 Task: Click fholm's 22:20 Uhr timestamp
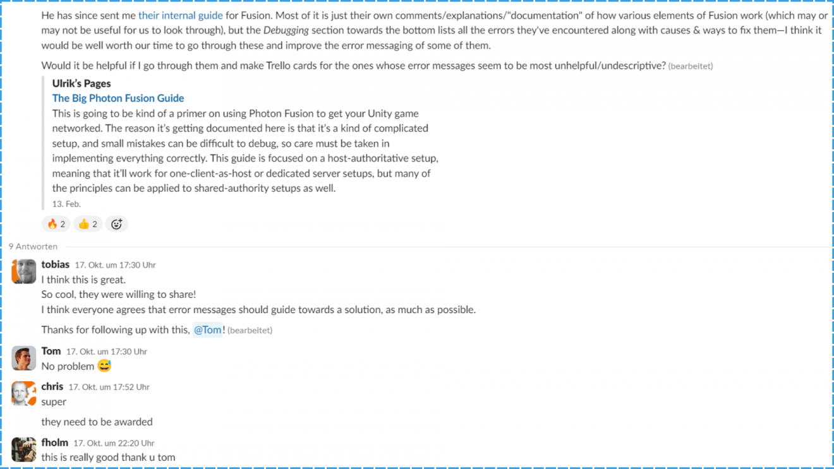click(x=114, y=443)
